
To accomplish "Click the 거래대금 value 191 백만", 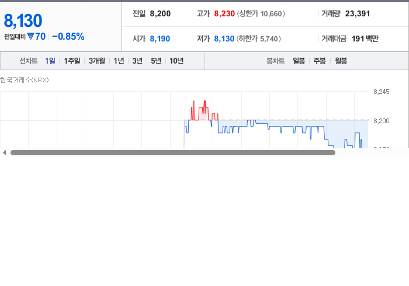I will [365, 39].
